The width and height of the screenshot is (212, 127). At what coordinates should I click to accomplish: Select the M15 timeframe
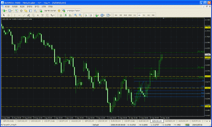[x=125, y=15]
